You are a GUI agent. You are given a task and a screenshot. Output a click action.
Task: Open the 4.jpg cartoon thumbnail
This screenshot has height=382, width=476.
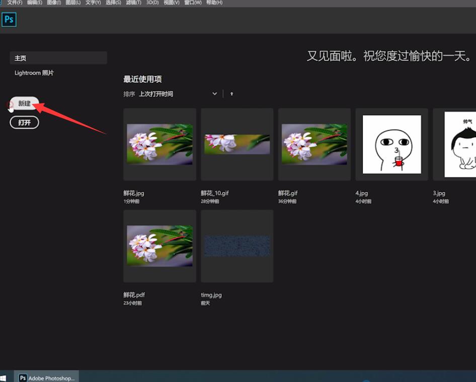[x=392, y=144]
